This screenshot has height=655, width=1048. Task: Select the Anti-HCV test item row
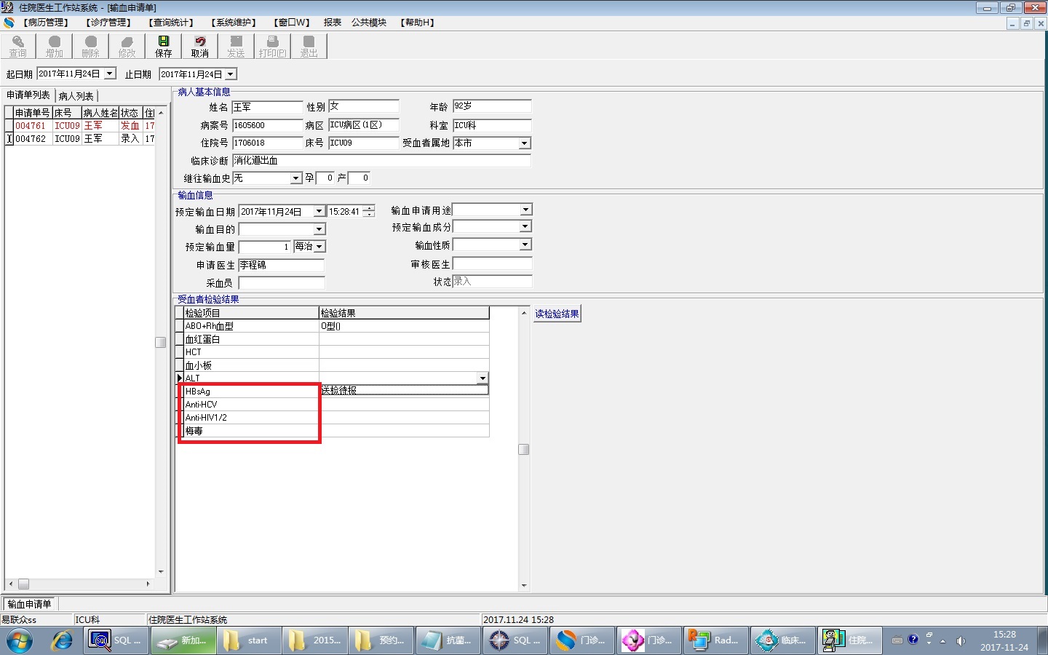click(251, 405)
